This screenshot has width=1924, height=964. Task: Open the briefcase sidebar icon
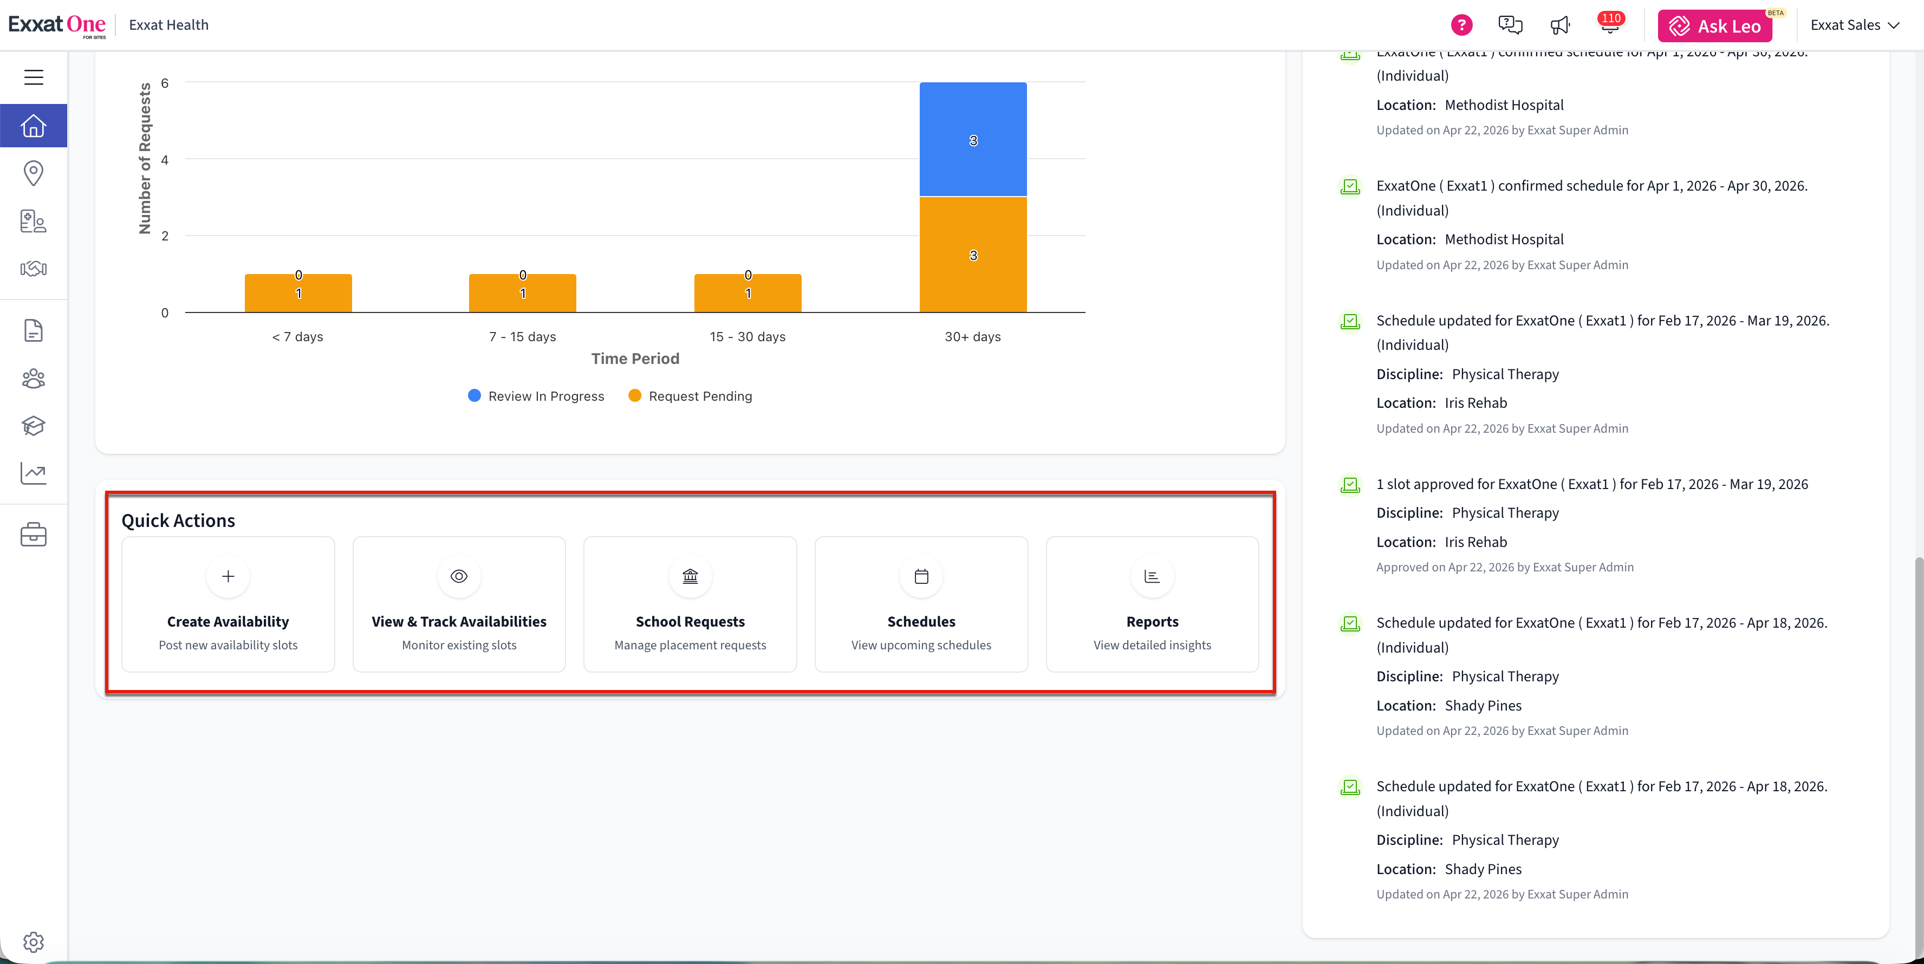[34, 535]
